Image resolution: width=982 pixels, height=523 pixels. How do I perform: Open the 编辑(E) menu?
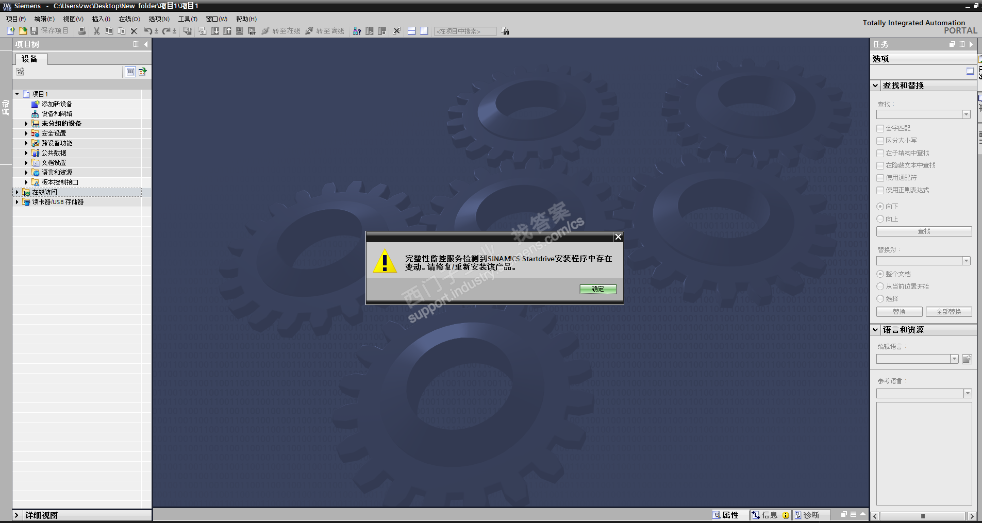(x=44, y=19)
